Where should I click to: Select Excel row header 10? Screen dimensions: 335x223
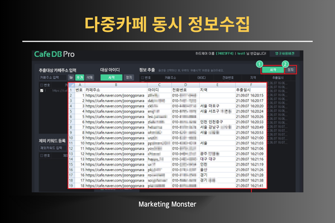[x=71, y=138]
